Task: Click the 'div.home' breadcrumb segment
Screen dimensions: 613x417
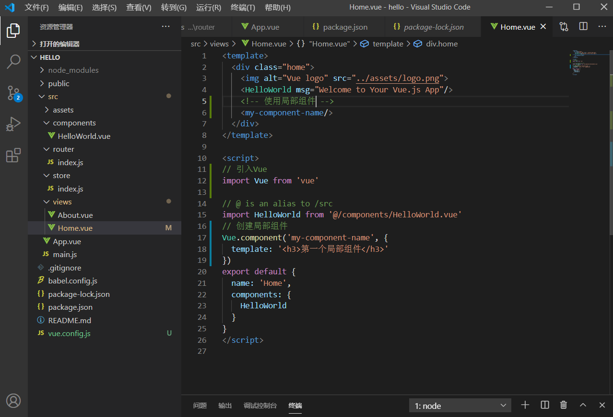Action: tap(442, 44)
